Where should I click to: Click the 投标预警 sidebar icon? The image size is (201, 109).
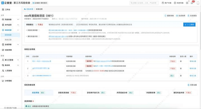[3, 50]
